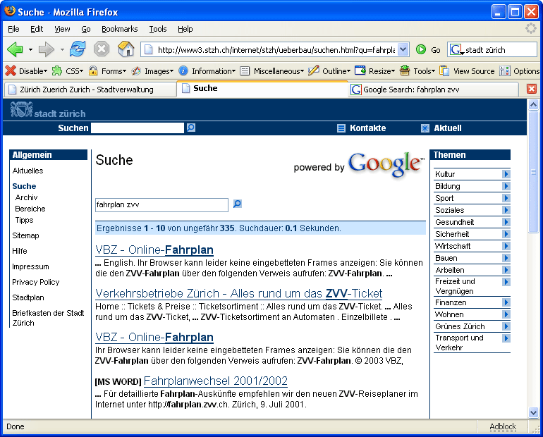Click View Source toolbar icon
543x437 pixels.
tap(467, 71)
